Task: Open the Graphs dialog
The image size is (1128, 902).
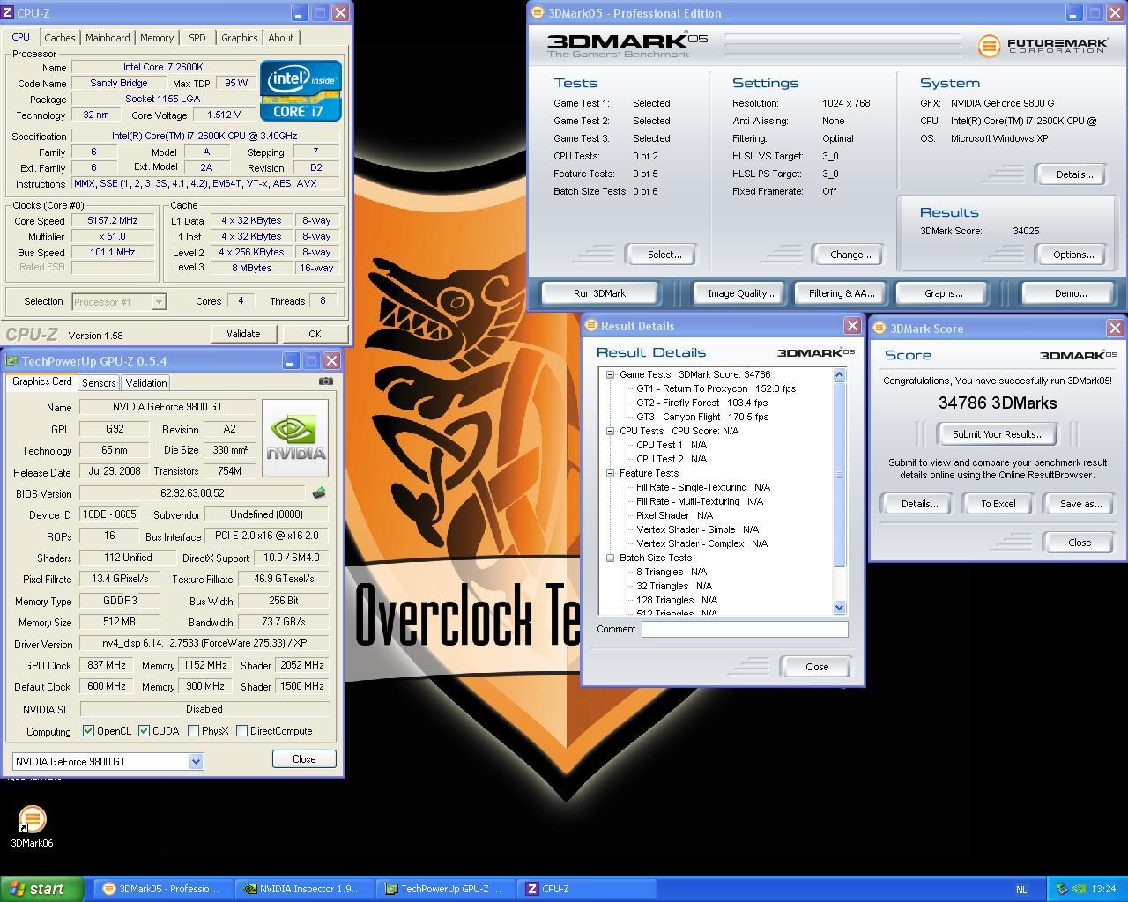Action: 943,293
